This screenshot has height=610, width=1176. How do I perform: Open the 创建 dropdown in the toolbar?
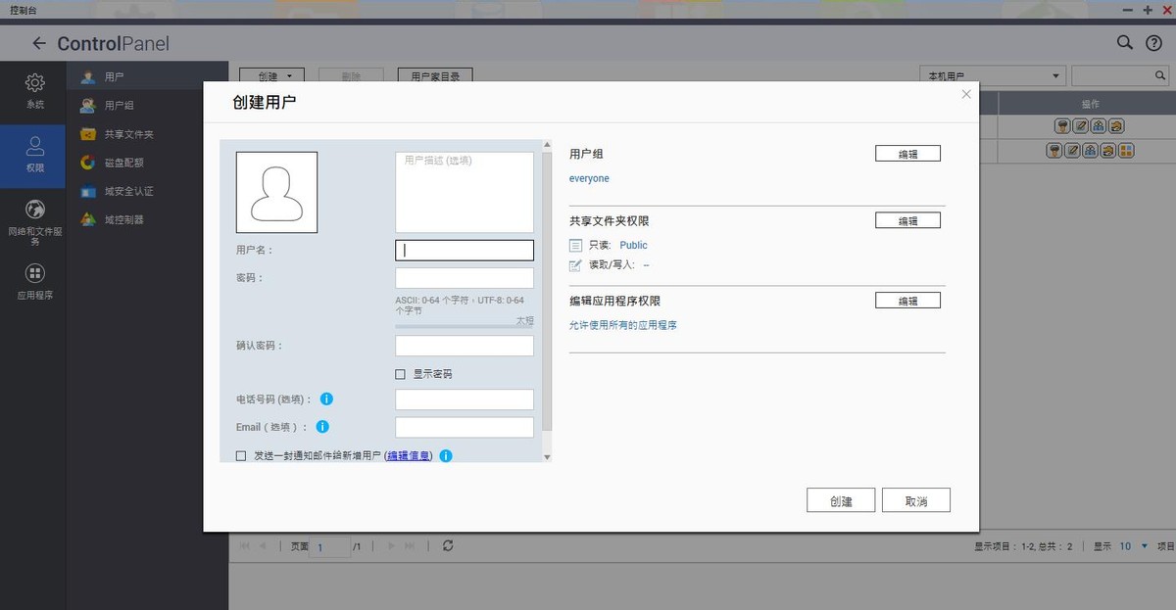pyautogui.click(x=272, y=74)
